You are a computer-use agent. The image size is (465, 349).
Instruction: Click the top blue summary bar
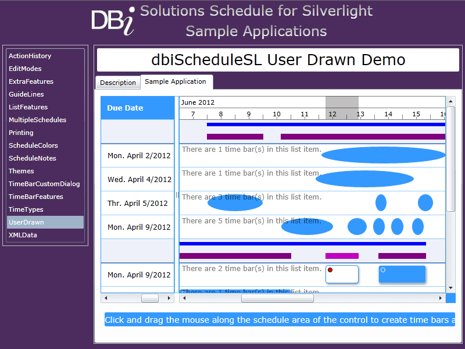(326, 124)
